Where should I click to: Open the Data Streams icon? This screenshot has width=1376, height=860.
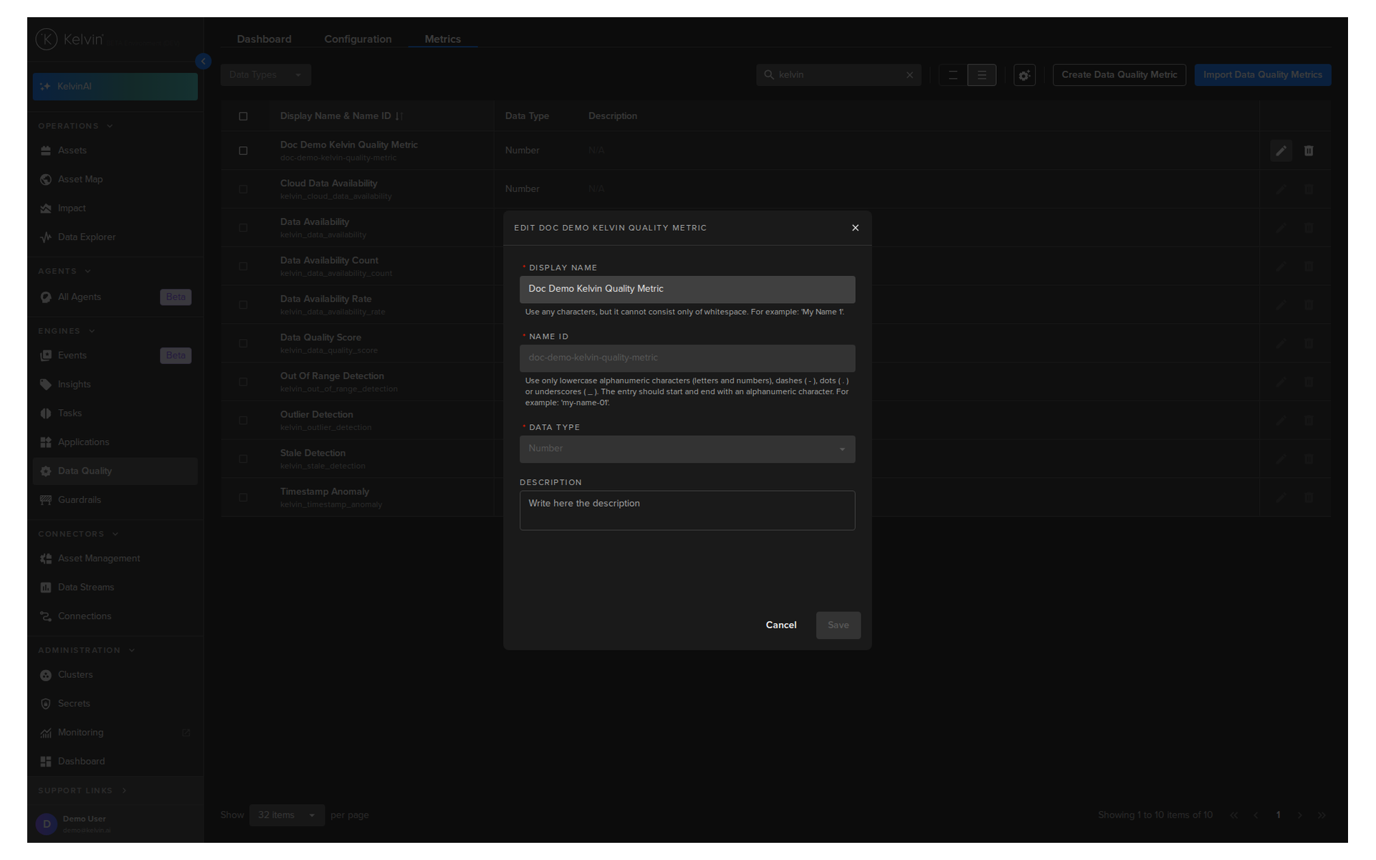[46, 588]
